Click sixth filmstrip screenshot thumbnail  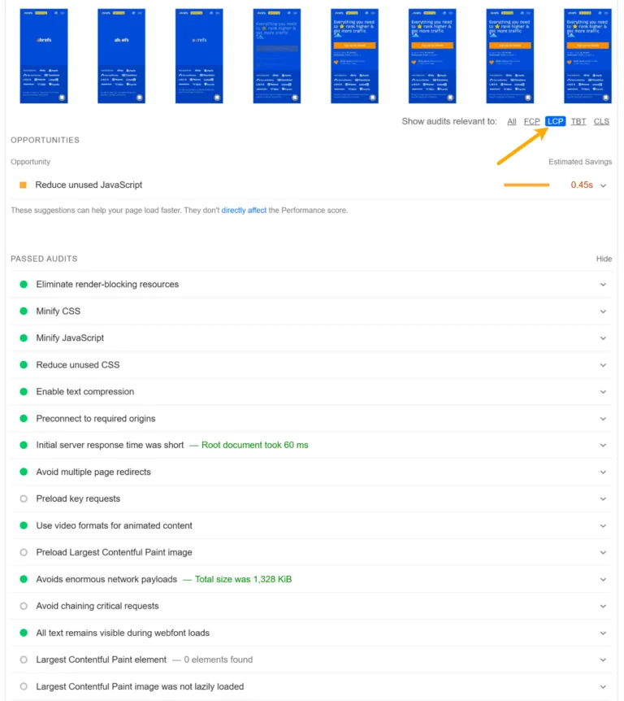[432, 56]
